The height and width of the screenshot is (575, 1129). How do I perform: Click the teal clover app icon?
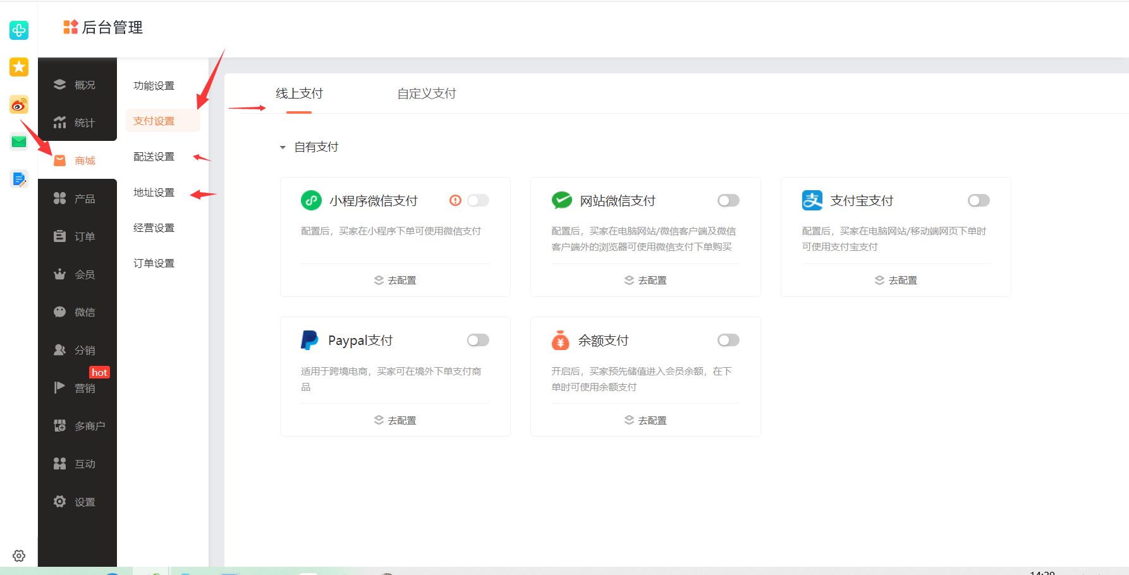19,30
